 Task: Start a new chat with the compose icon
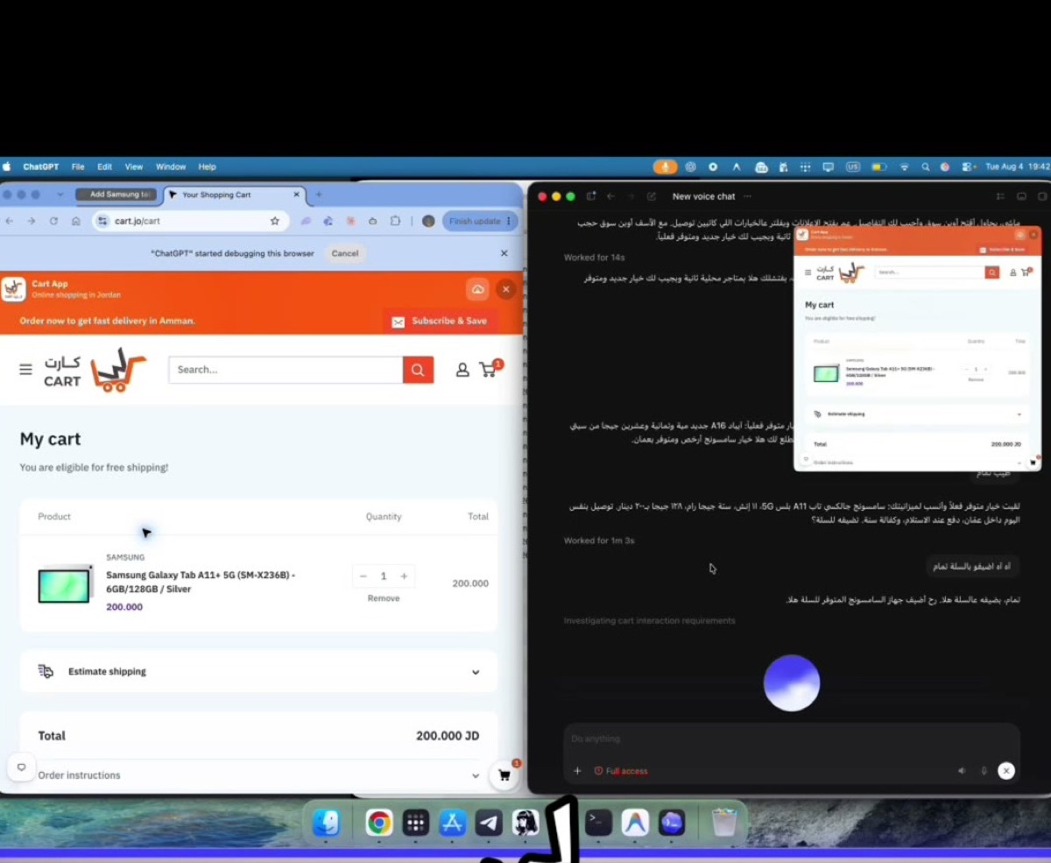coord(652,196)
